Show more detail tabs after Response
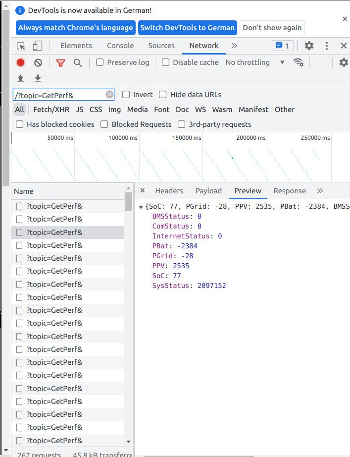 coord(320,191)
